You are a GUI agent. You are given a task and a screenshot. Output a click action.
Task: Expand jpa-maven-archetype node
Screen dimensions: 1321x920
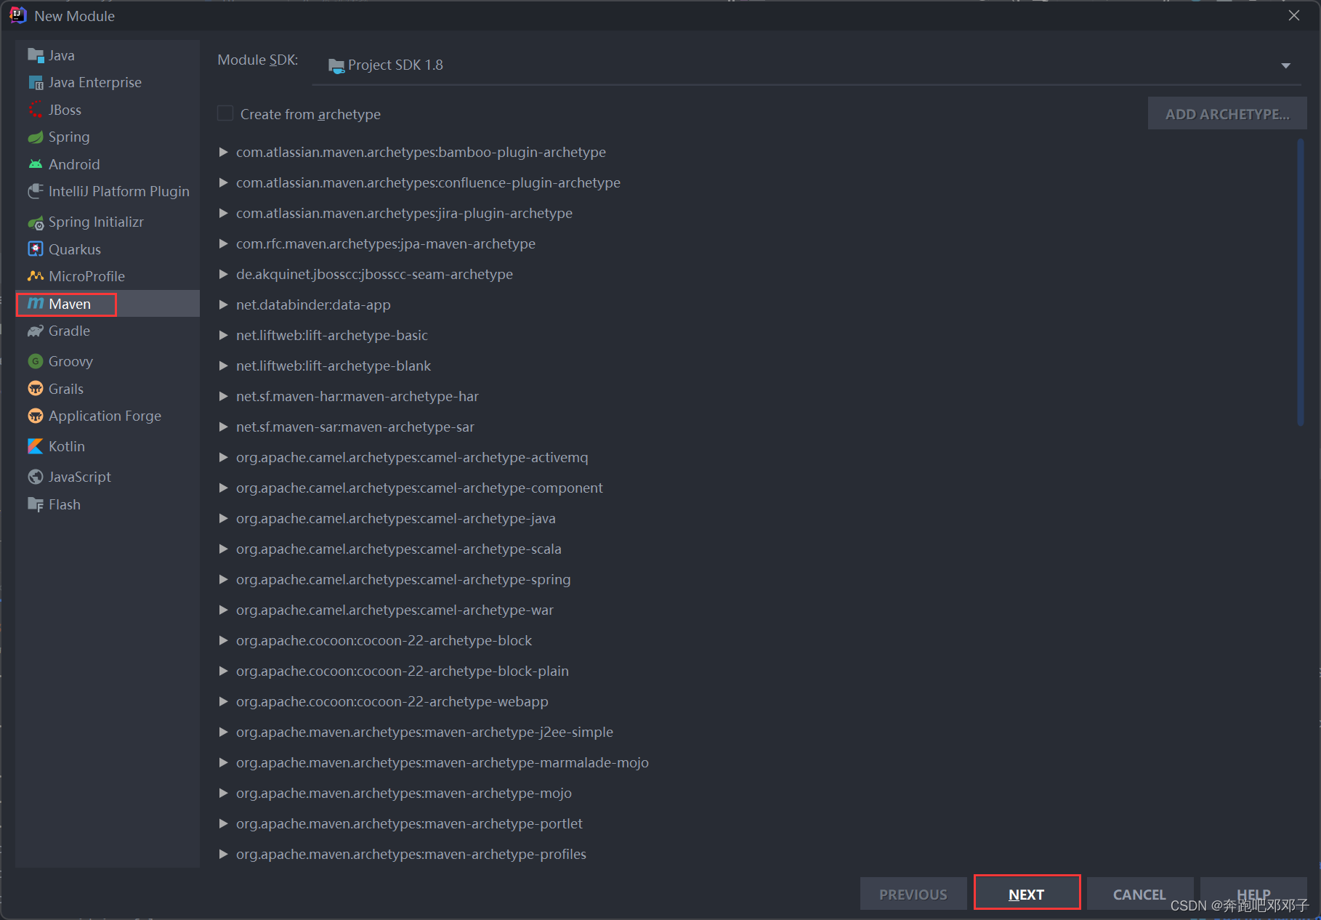click(x=224, y=243)
